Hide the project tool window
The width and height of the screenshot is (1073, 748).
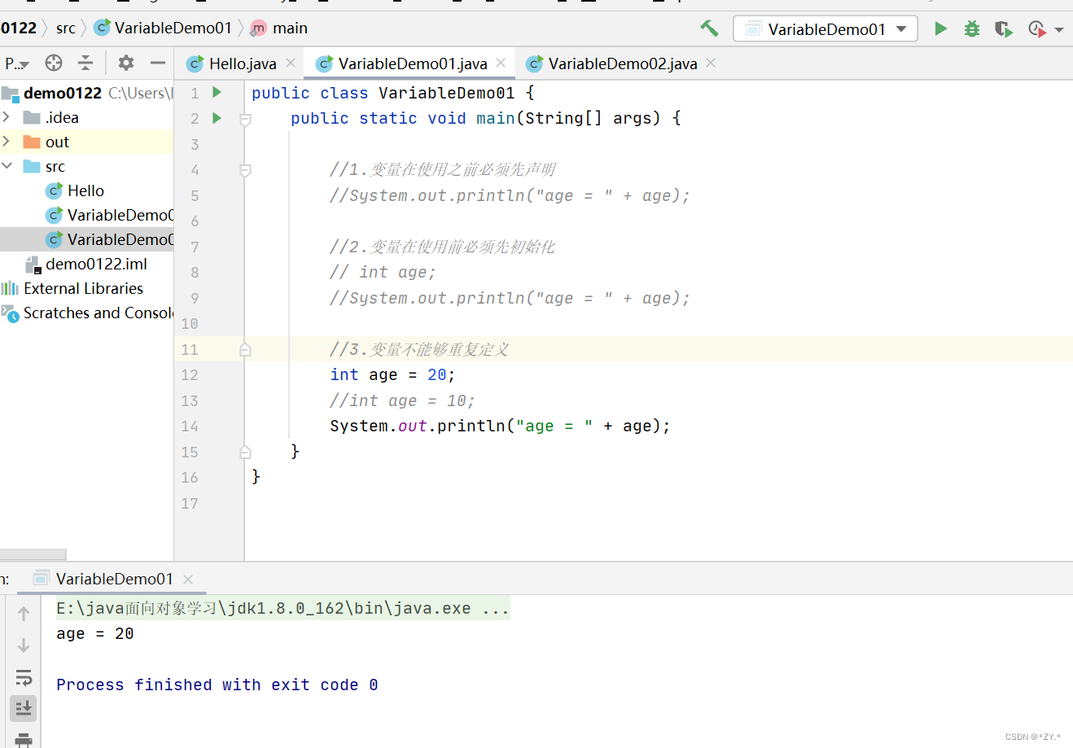[x=158, y=63]
